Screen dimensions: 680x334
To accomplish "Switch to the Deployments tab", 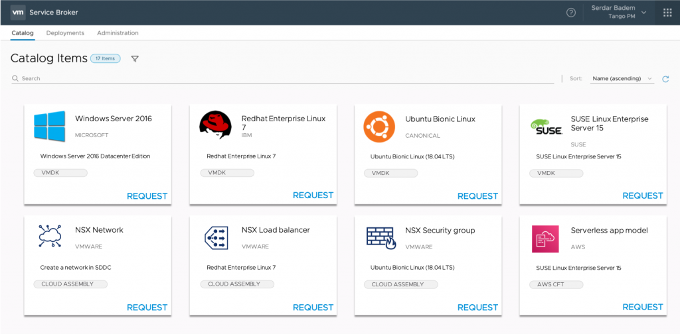I will (65, 33).
